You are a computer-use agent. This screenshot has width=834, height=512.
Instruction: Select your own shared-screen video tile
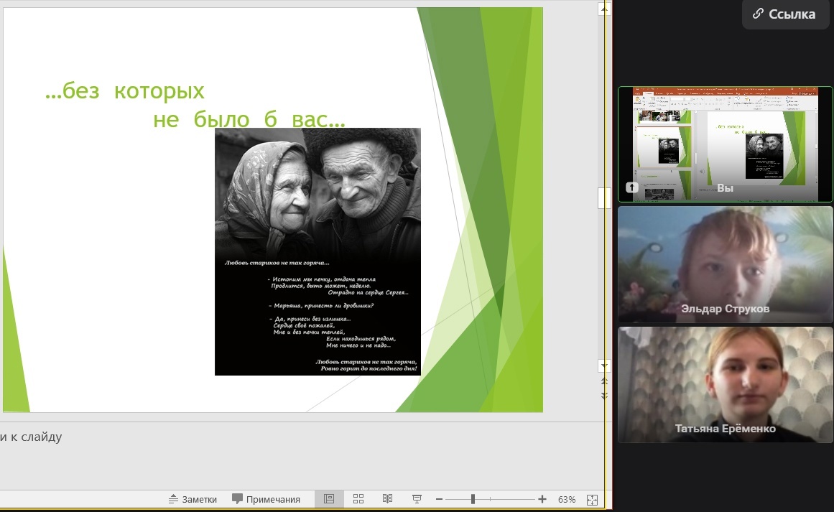(726, 144)
